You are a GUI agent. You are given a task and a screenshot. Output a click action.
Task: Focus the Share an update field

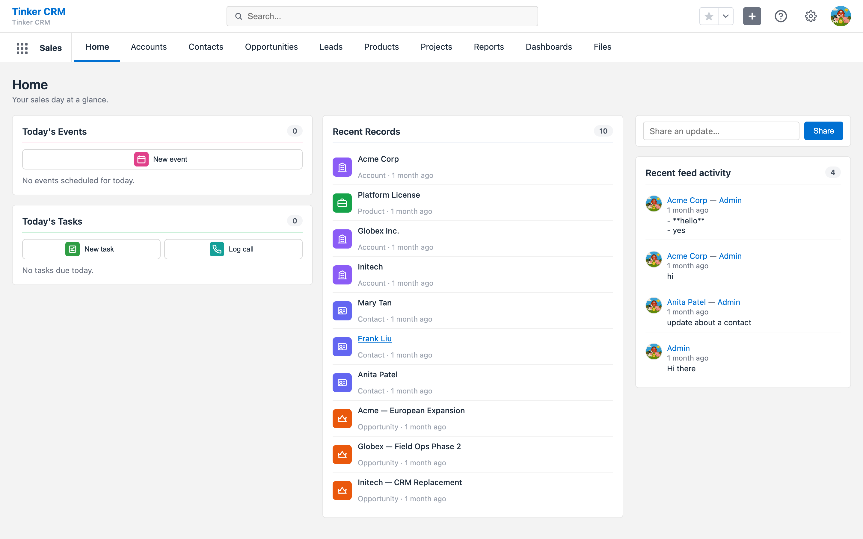721,131
